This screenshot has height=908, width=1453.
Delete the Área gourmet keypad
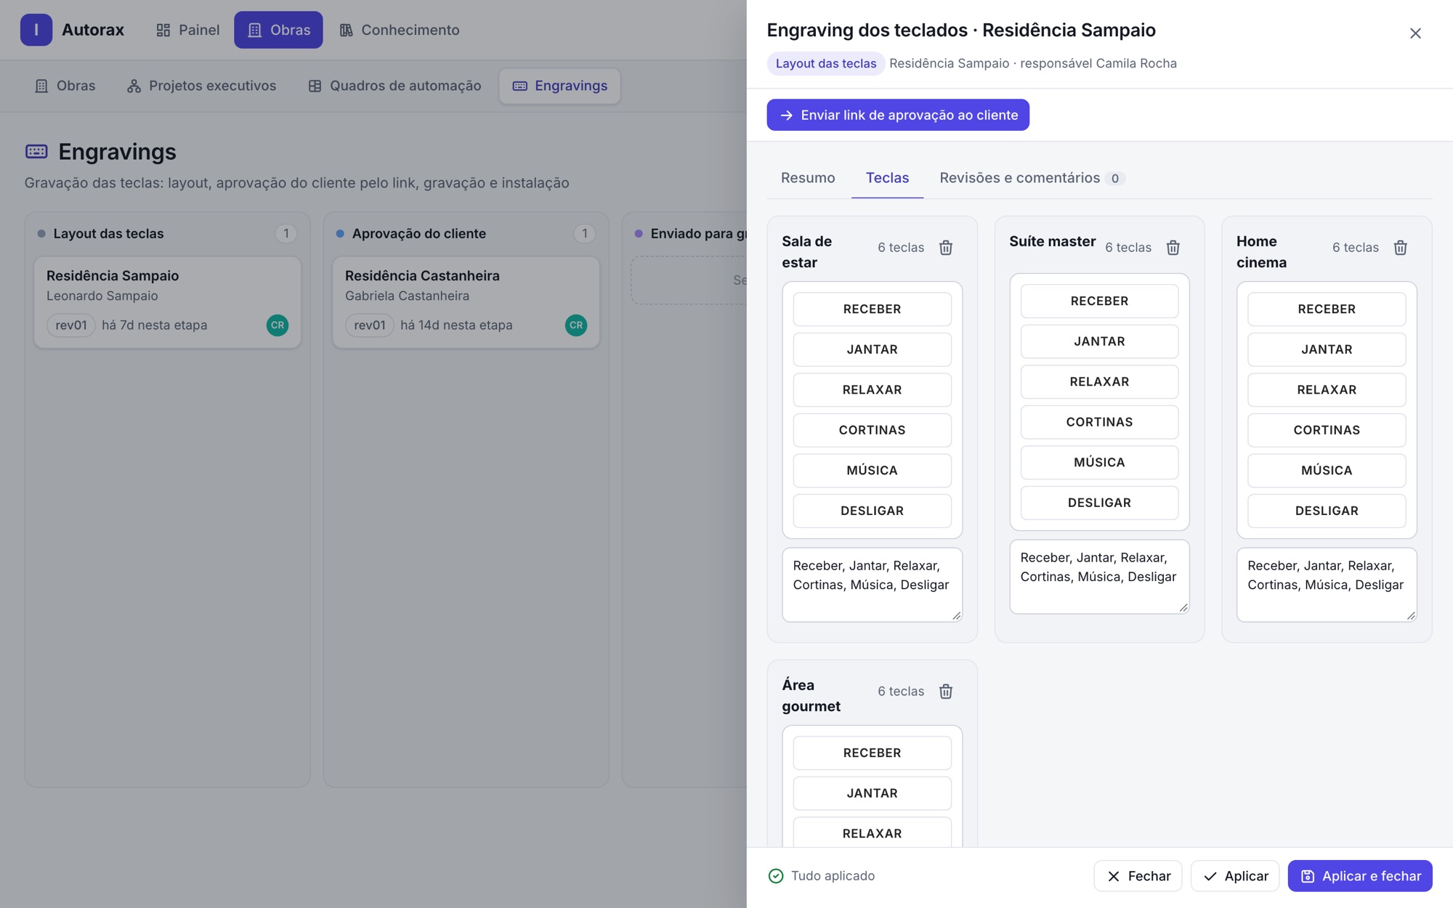pyautogui.click(x=945, y=692)
